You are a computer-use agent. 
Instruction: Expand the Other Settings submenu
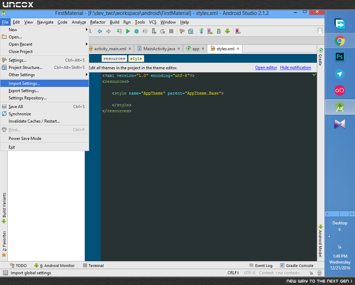point(45,75)
